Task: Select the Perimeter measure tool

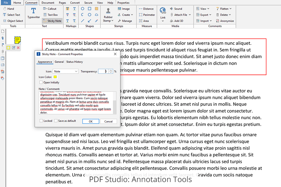Action: pyautogui.click(x=147, y=15)
